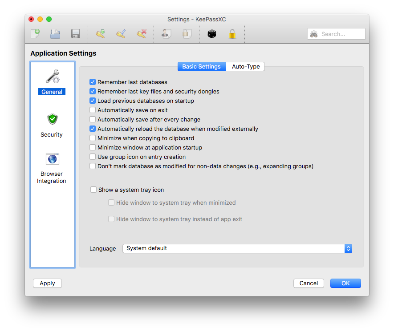This screenshot has height=332, width=394.
Task: Open the Language dropdown
Action: 237,248
